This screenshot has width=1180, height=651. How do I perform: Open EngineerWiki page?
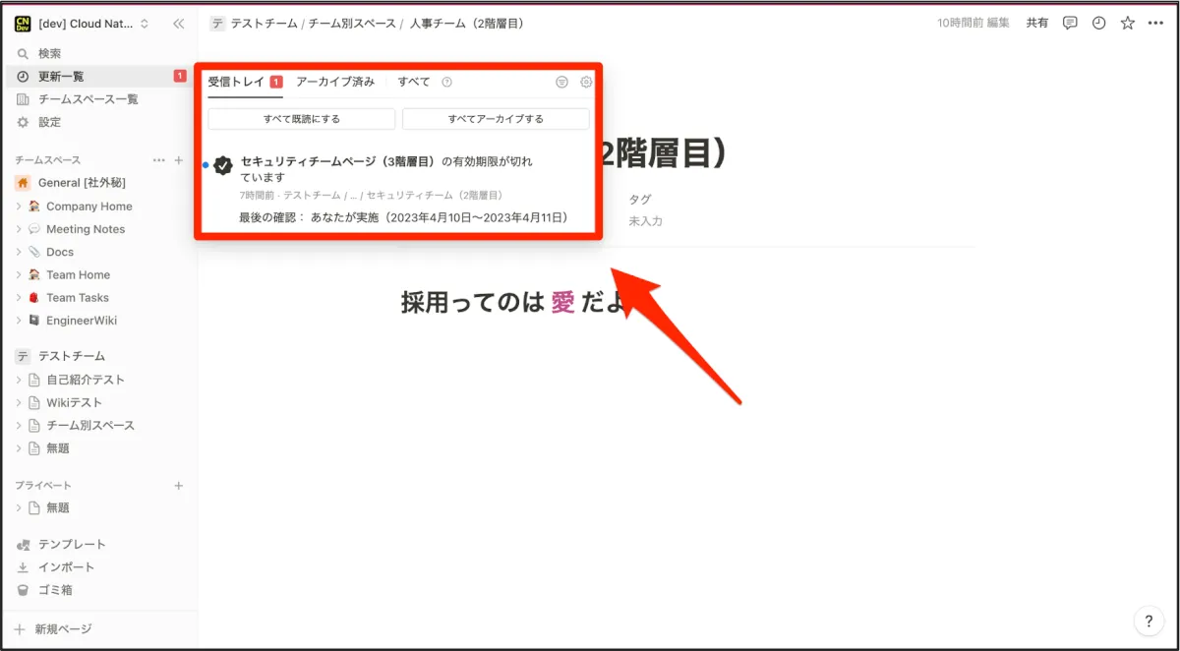coord(82,321)
